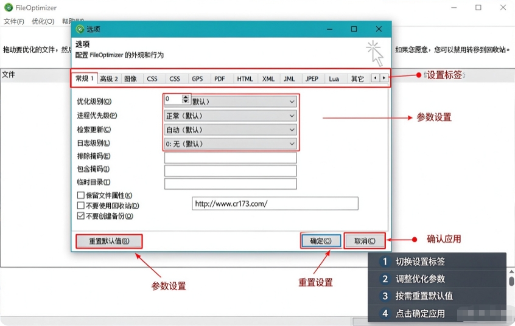Minimize the FileOptimizer main window

pyautogui.click(x=454, y=7)
